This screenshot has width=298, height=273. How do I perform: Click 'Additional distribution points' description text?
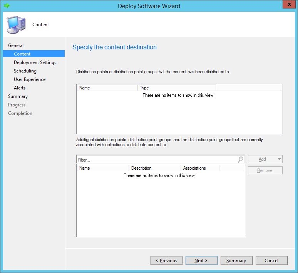169,142
